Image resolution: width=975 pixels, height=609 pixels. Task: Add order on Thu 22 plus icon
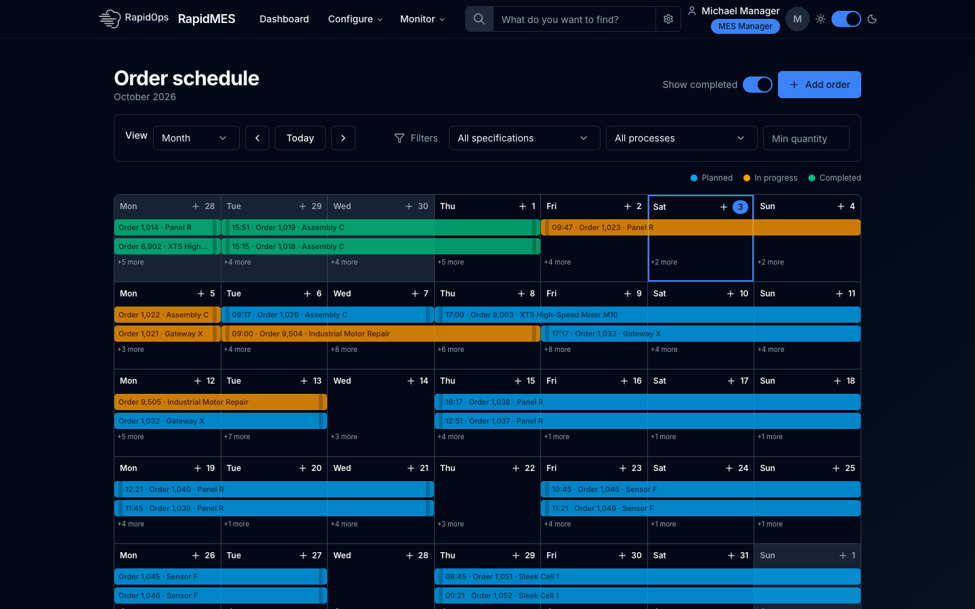516,468
